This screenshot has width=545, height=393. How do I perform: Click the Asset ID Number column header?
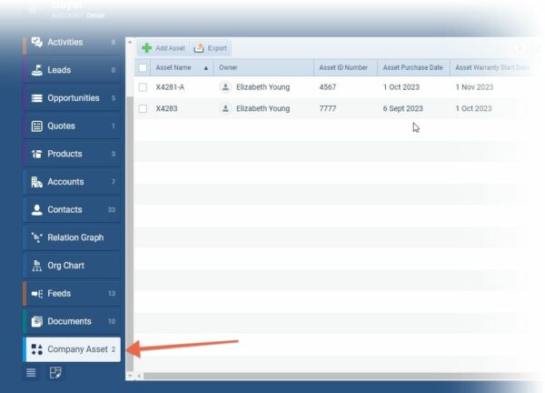tap(346, 67)
